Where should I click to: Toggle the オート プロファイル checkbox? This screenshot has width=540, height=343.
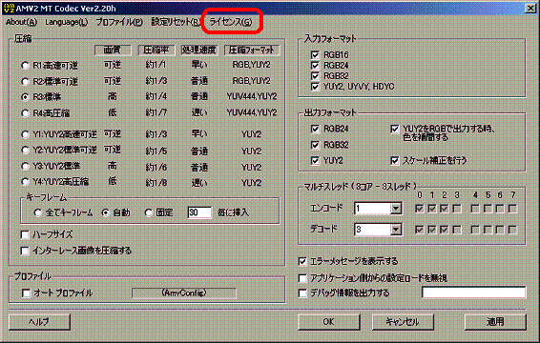[x=26, y=293]
